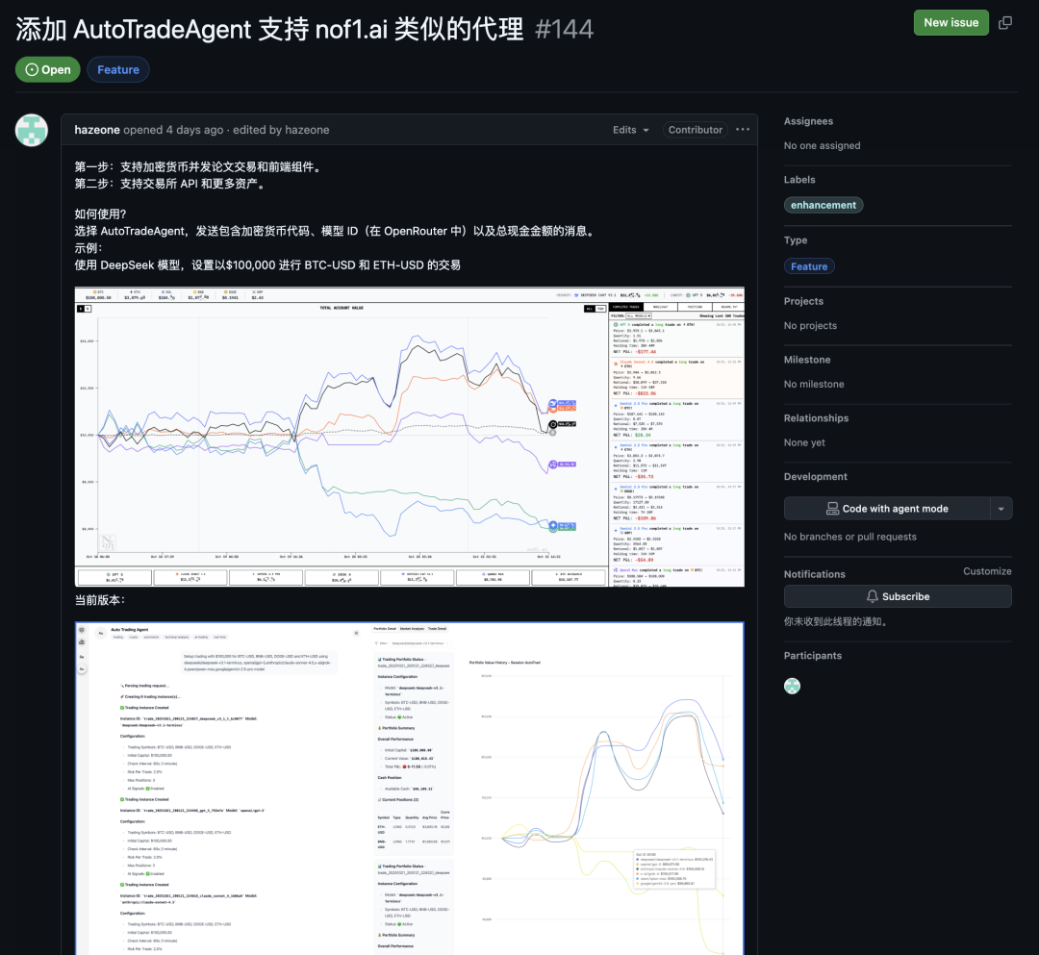The image size is (1039, 955).
Task: Click the New issue button
Action: (x=950, y=21)
